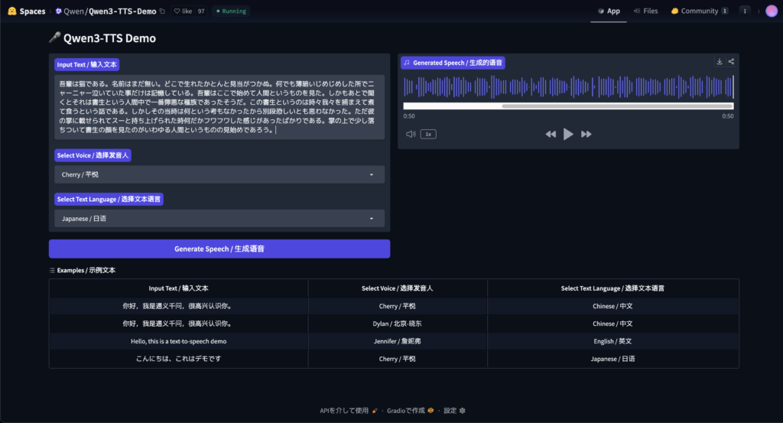
Task: Click the like count 97
Action: [x=201, y=11]
